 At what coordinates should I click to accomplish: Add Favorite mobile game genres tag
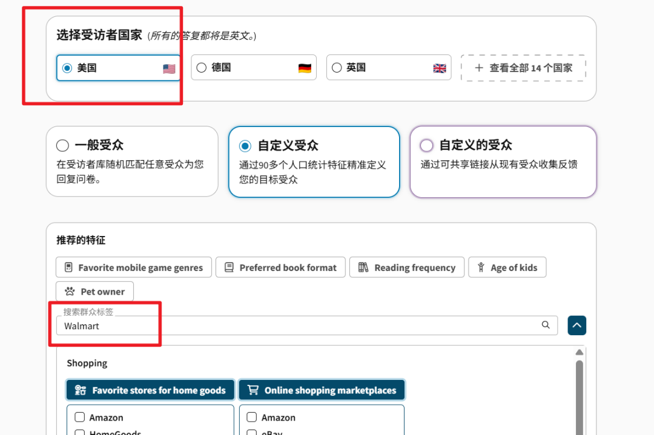coord(134,267)
